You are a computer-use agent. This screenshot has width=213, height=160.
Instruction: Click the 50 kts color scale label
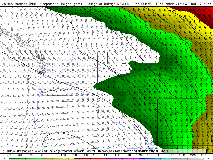pos(9,155)
